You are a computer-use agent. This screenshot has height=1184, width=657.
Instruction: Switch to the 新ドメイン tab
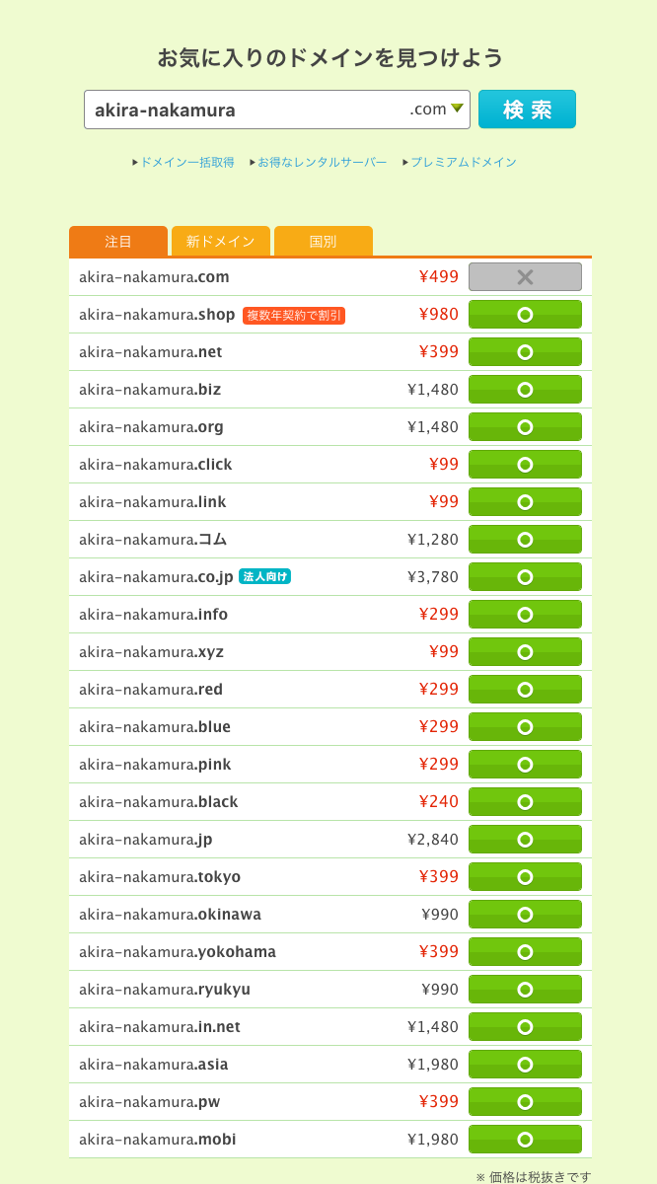pyautogui.click(x=221, y=242)
